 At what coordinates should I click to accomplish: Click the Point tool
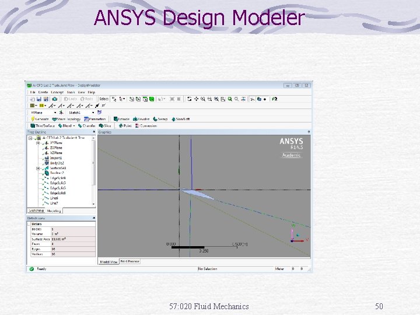(x=125, y=125)
